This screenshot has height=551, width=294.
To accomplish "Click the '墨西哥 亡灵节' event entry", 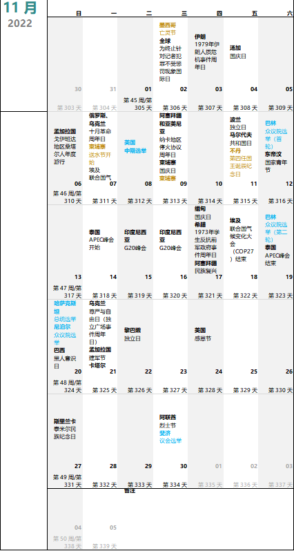I will tap(168, 29).
